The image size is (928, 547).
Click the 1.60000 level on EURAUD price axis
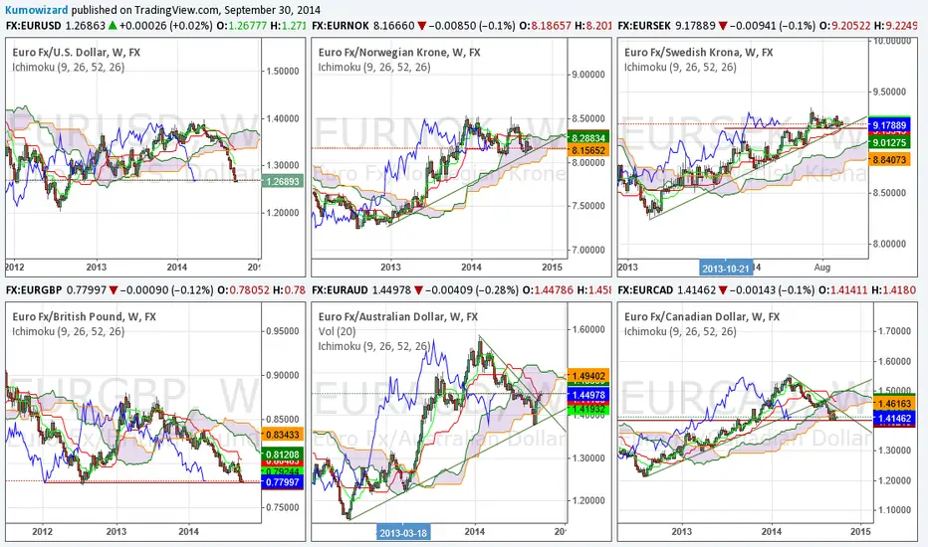pos(587,329)
